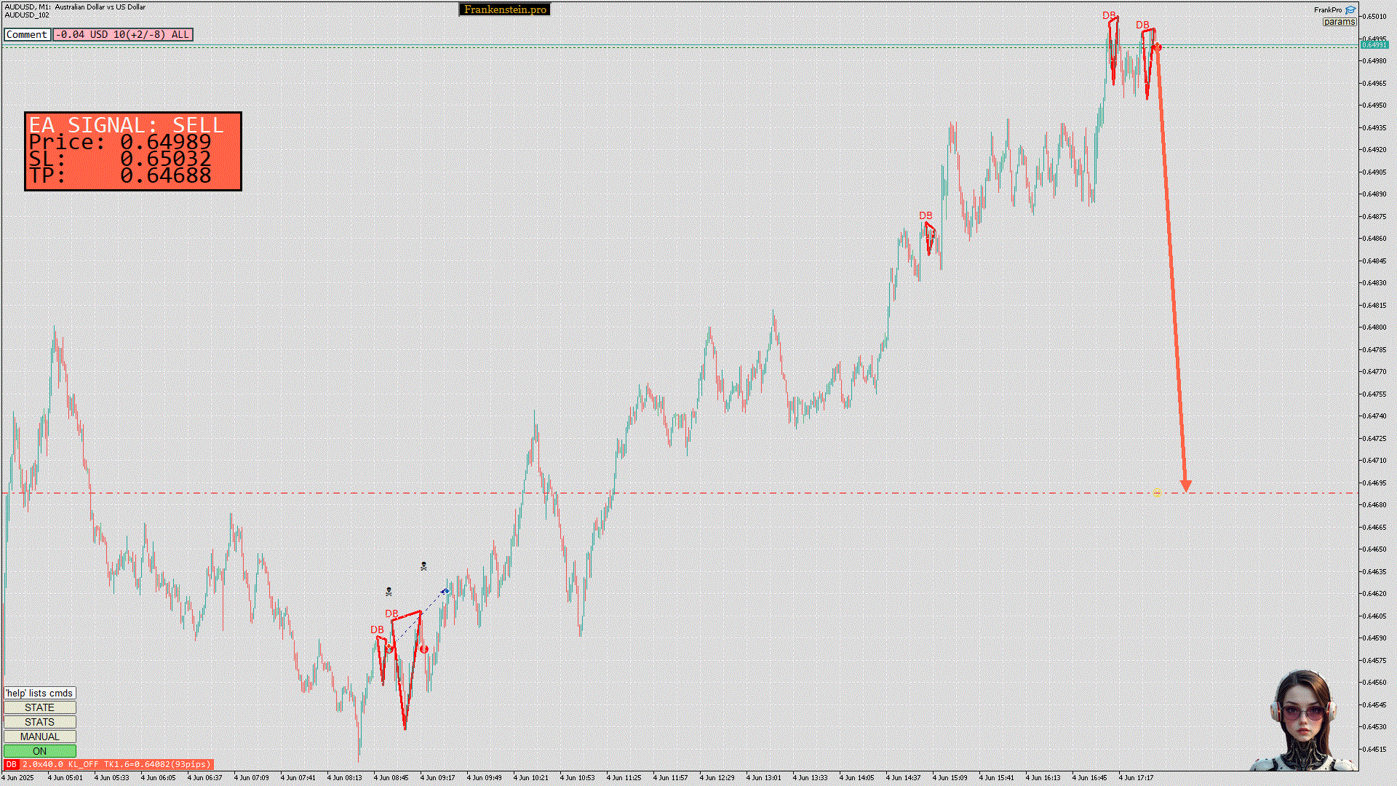Click the Comment field box
This screenshot has height=786, width=1397.
pyautogui.click(x=27, y=34)
